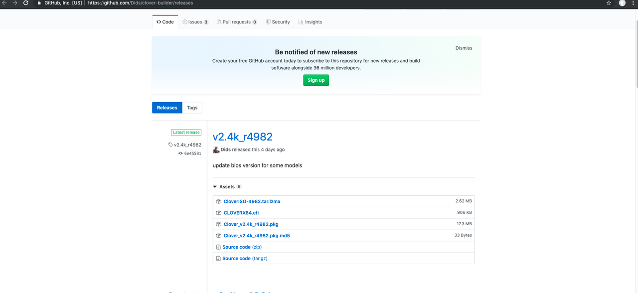638x293 pixels.
Task: Open the Issues tab
Action: click(x=195, y=22)
